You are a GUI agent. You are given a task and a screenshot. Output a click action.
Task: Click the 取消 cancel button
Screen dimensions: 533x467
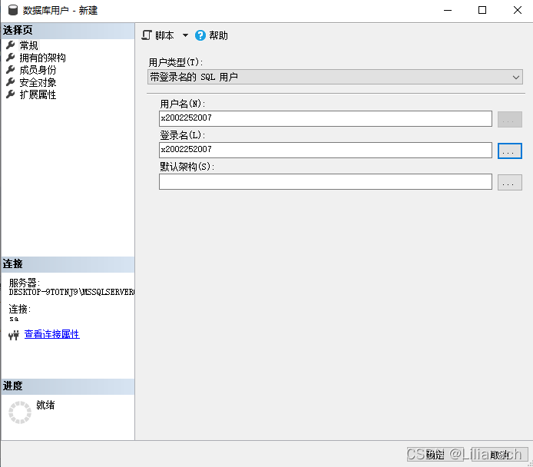coord(500,455)
